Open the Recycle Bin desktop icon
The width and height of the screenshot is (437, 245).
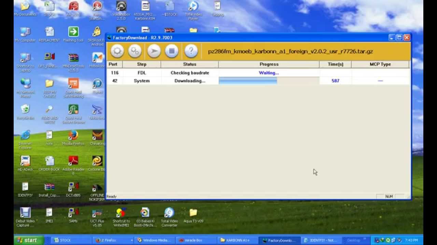[25, 112]
